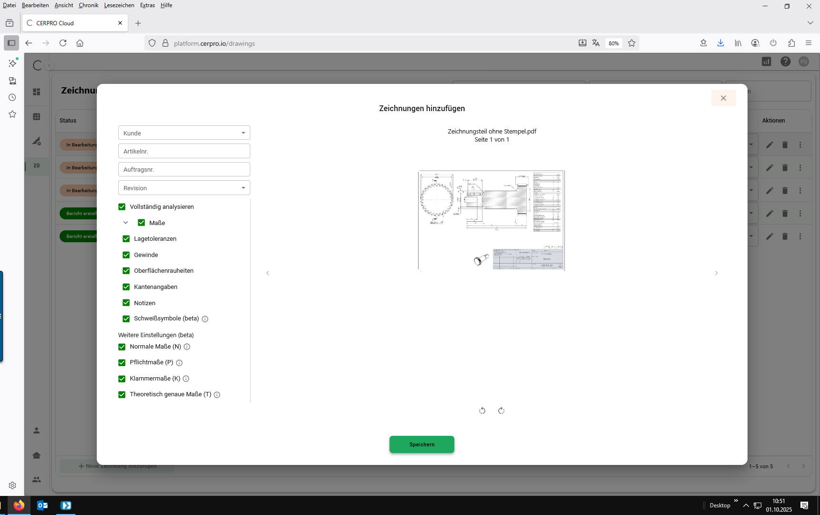Show info for Klammermaße (K)
Image resolution: width=820 pixels, height=515 pixels.
coord(186,379)
